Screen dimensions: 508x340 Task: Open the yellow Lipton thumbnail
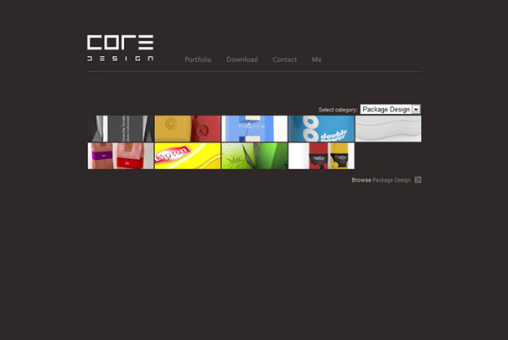[x=188, y=156]
